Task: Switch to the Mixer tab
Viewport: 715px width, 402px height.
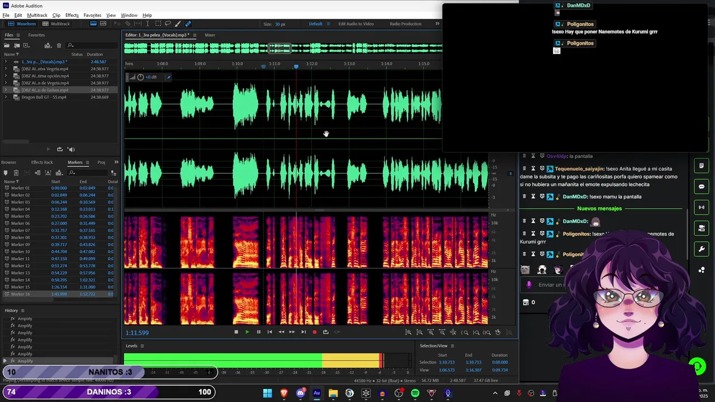Action: point(209,35)
